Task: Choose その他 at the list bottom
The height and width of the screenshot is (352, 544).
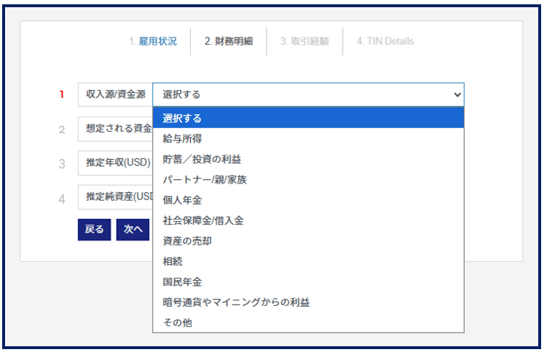Action: point(177,322)
